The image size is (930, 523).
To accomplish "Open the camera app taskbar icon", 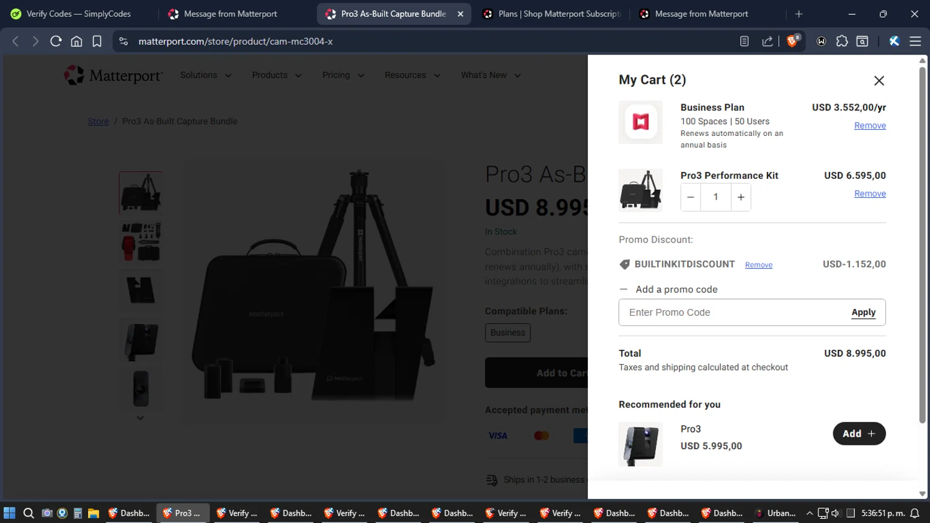I will (x=46, y=513).
